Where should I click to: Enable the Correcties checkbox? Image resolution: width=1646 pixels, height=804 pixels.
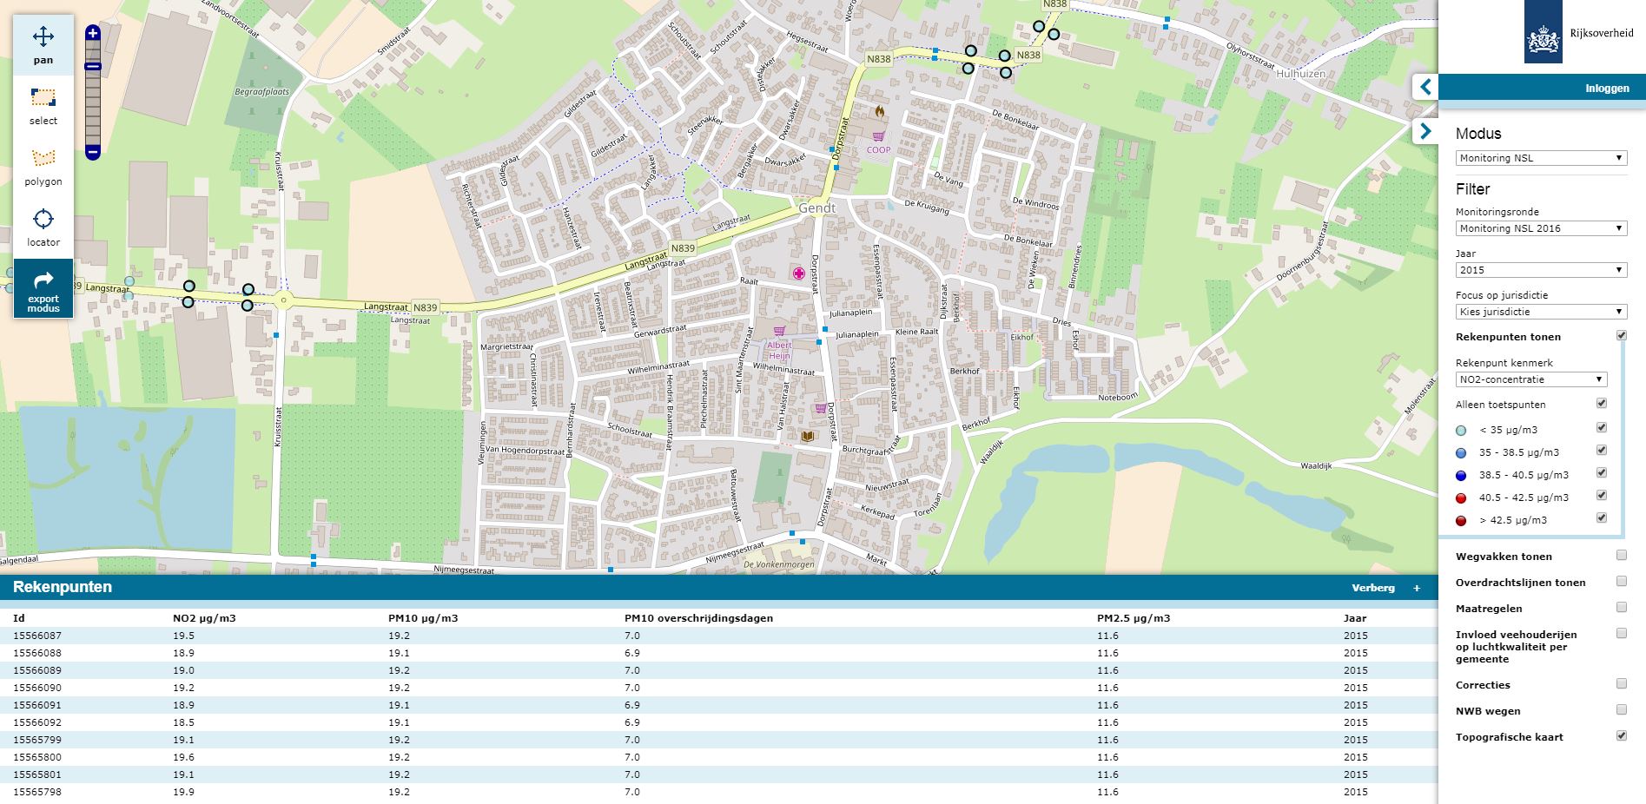[x=1621, y=683]
